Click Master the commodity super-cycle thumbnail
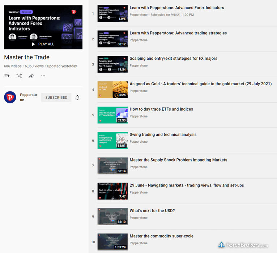 112,242
